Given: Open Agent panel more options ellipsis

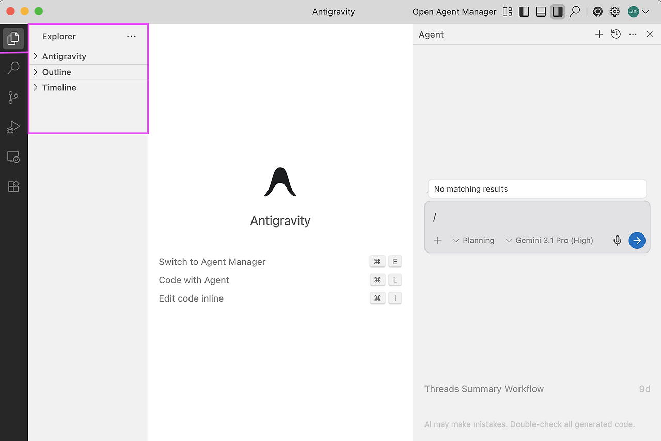Looking at the screenshot, I should (633, 34).
